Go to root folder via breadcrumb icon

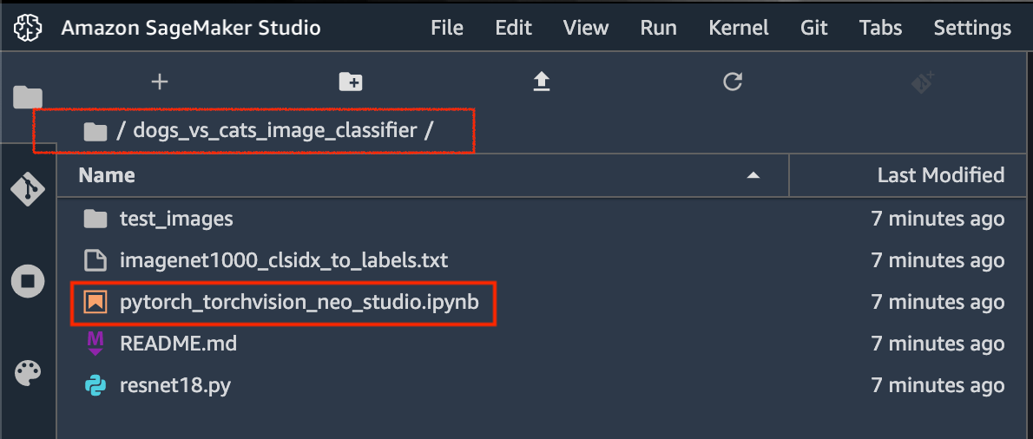click(x=95, y=132)
